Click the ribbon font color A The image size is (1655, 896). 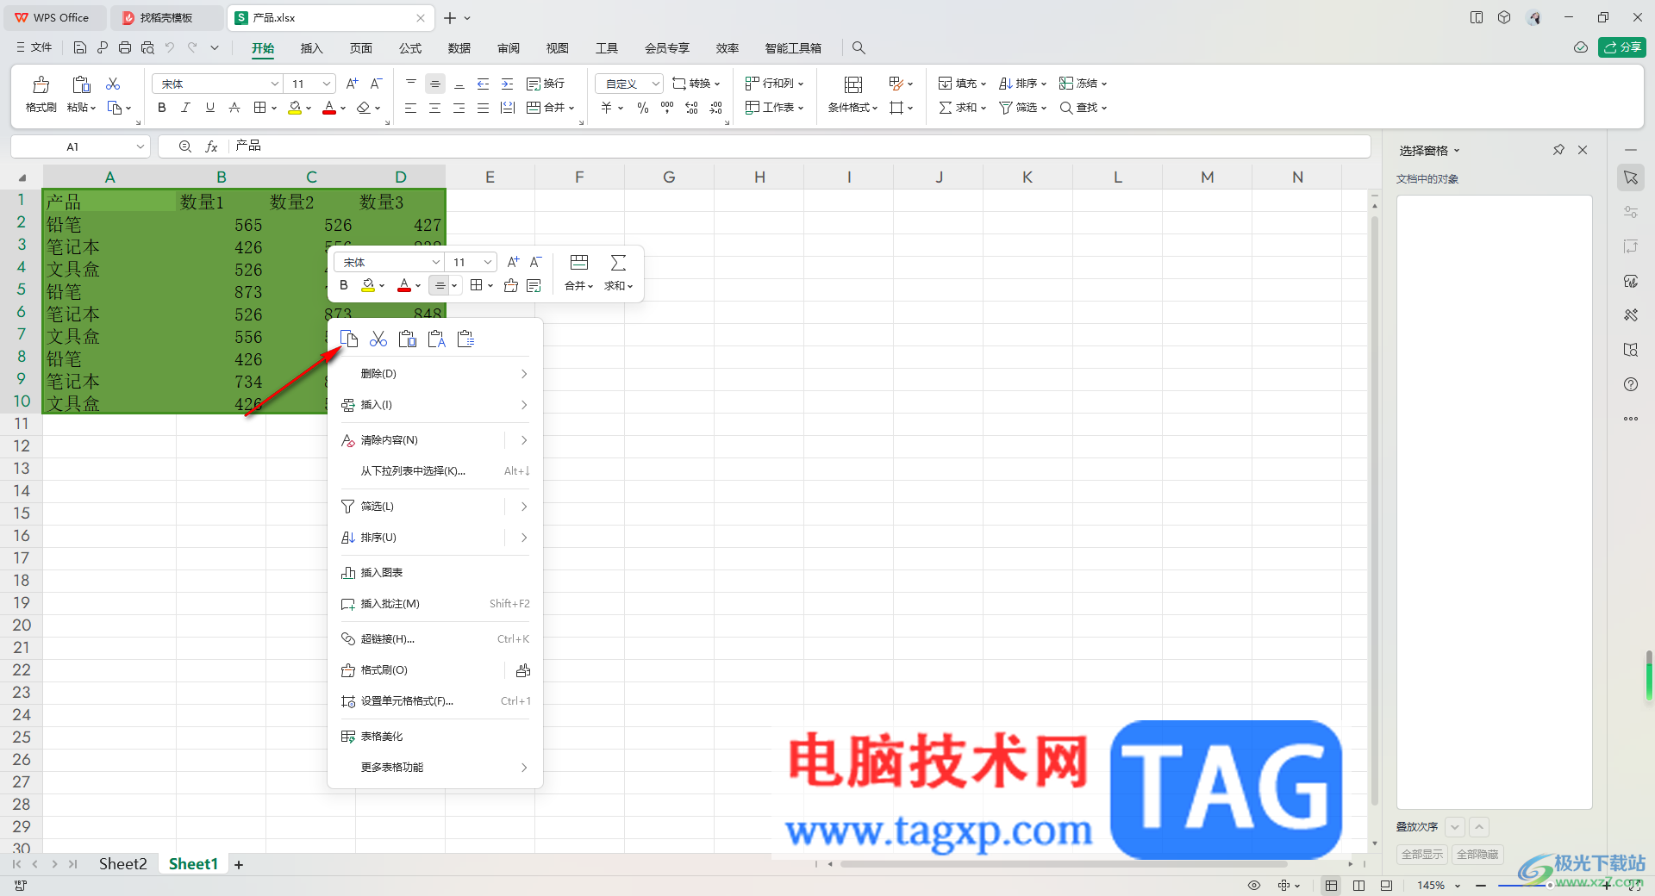pos(328,108)
